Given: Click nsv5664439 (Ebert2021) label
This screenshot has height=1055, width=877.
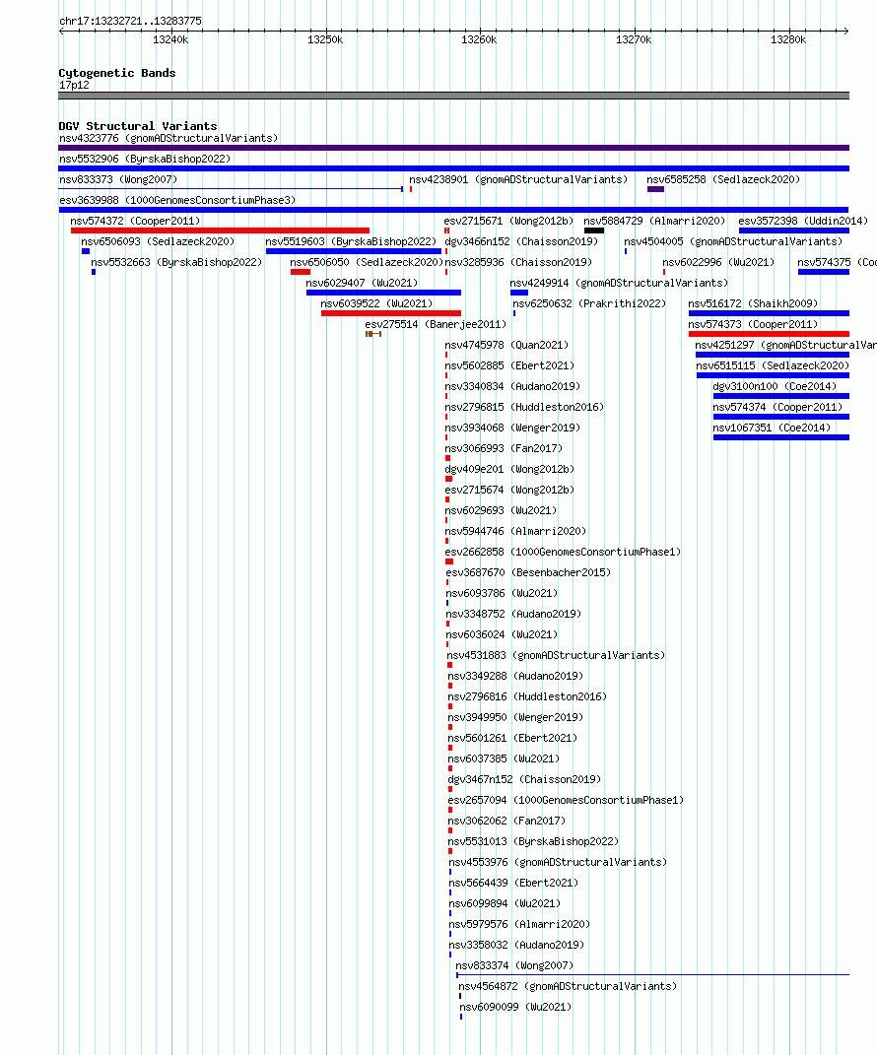Looking at the screenshot, I should (x=513, y=884).
